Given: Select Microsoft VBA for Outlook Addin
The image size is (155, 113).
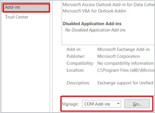Looking at the screenshot, I should coord(94,11).
